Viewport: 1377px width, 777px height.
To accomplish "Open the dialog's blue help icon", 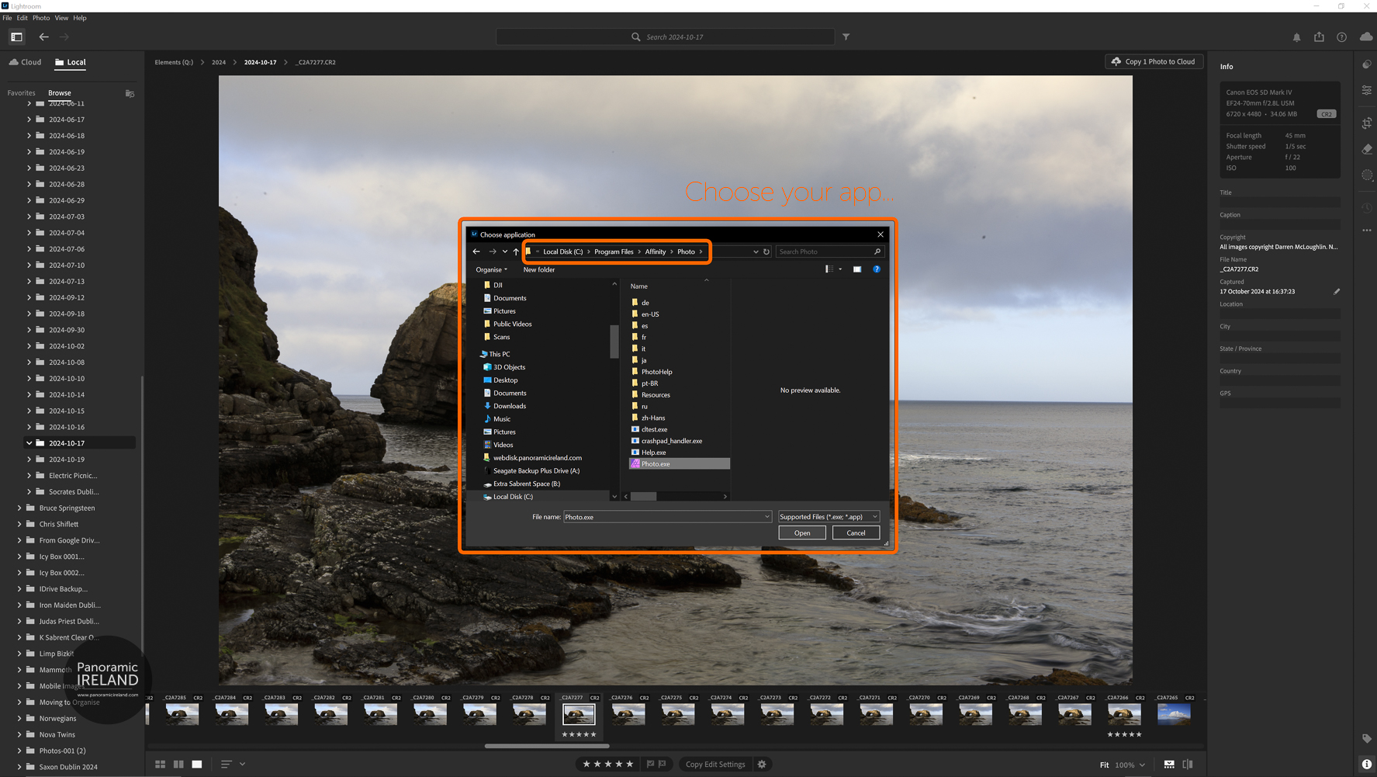I will click(877, 269).
